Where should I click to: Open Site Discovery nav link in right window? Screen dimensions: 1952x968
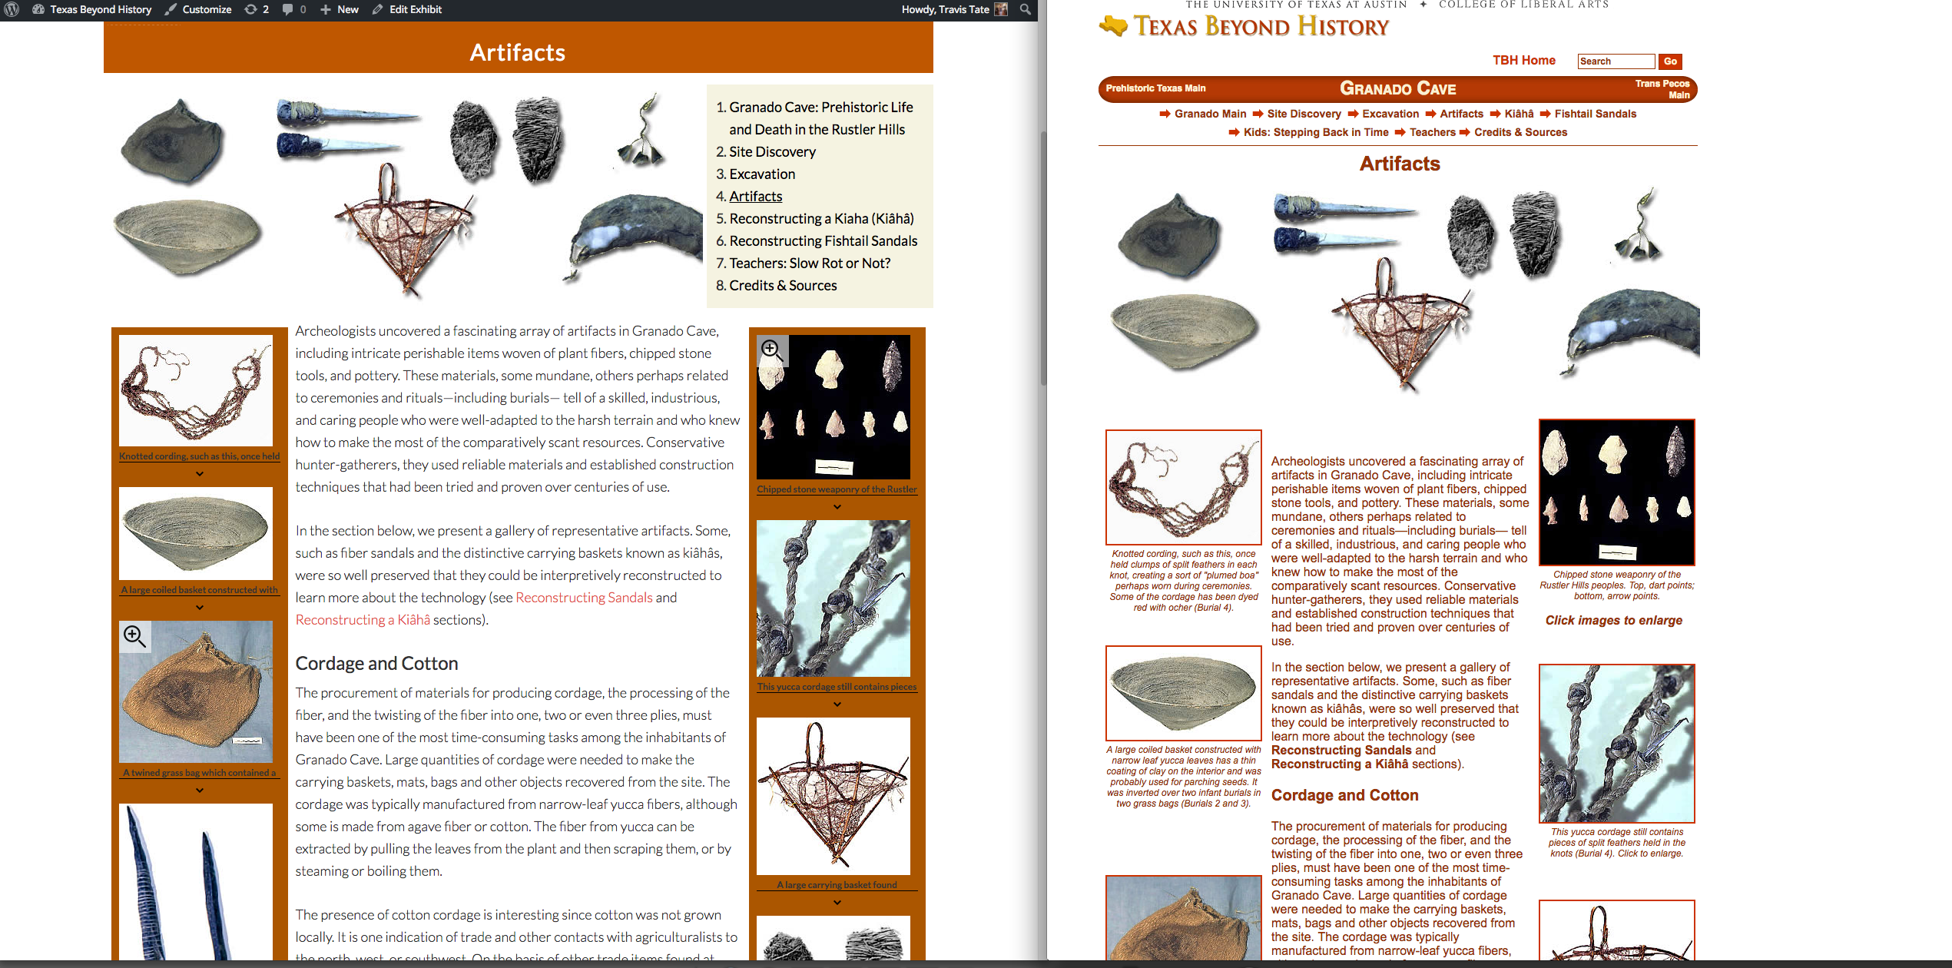coord(1304,114)
